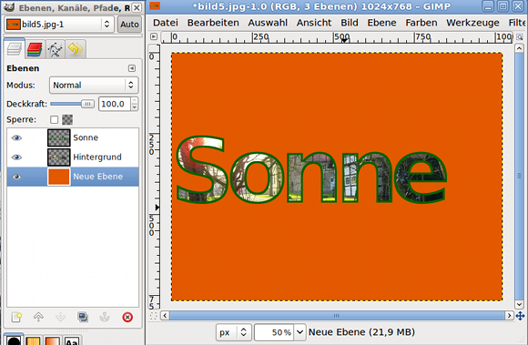Image resolution: width=528 pixels, height=345 pixels.
Task: Create a new layer with the bottom icon
Action: [16, 317]
